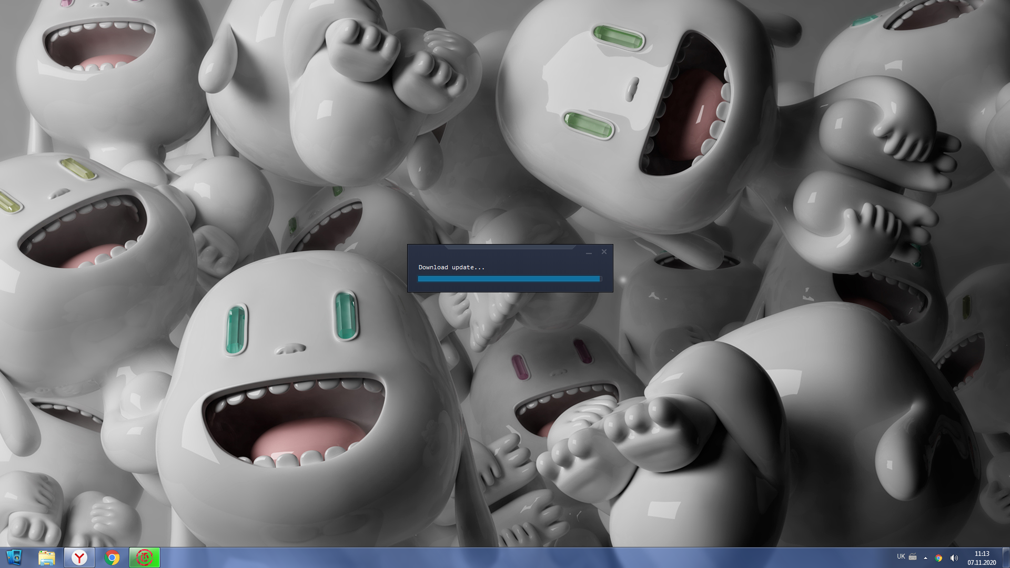Switch to Yandex Browser in taskbar

click(x=79, y=557)
